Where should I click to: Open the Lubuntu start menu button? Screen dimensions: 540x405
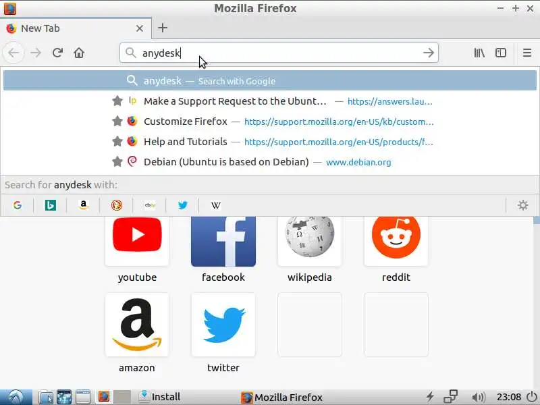(x=16, y=397)
